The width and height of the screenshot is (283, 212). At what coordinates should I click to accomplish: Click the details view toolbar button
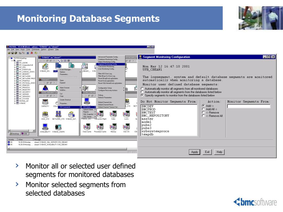69,61
